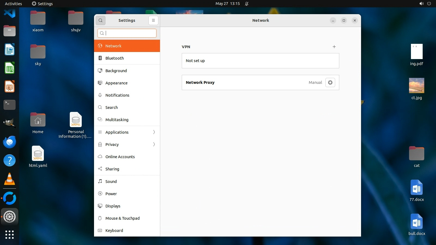This screenshot has width=436, height=245.
Task: Open the notification bell in top bar
Action: coord(247,4)
